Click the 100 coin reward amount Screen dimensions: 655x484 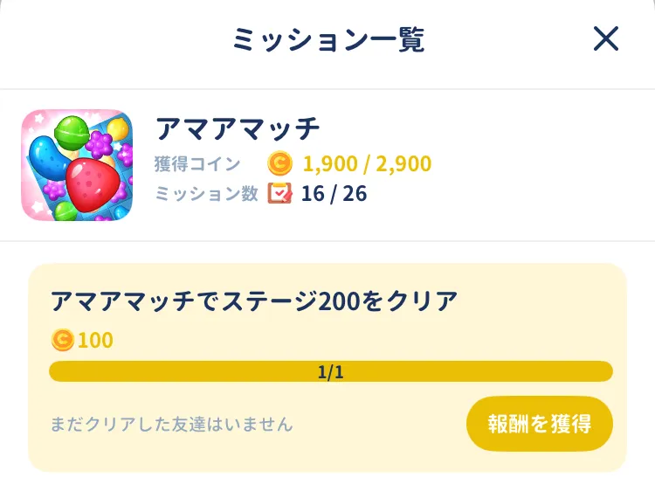click(x=96, y=340)
